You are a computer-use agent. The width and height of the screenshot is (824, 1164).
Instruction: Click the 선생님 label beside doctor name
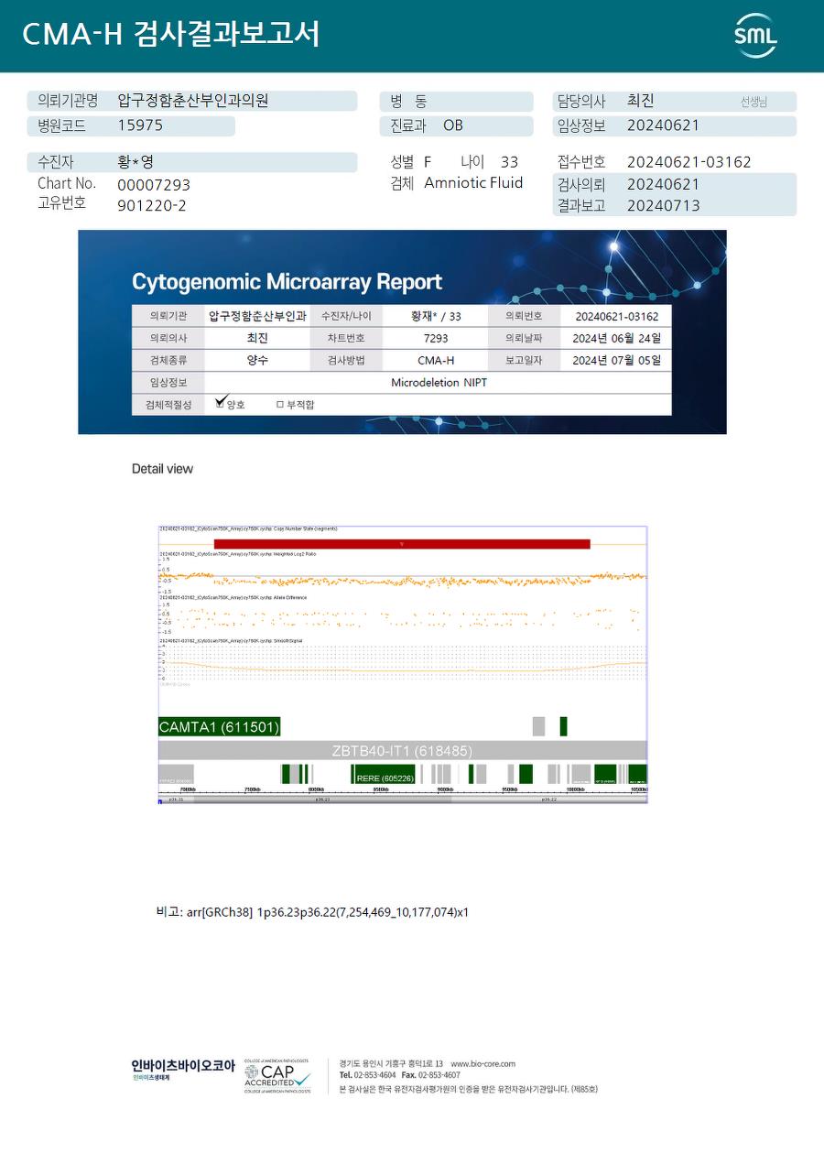[x=754, y=102]
